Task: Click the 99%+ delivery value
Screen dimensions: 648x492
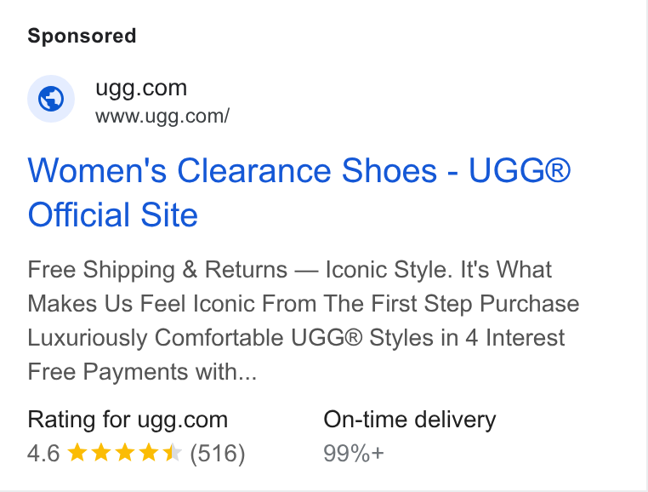Action: click(354, 454)
